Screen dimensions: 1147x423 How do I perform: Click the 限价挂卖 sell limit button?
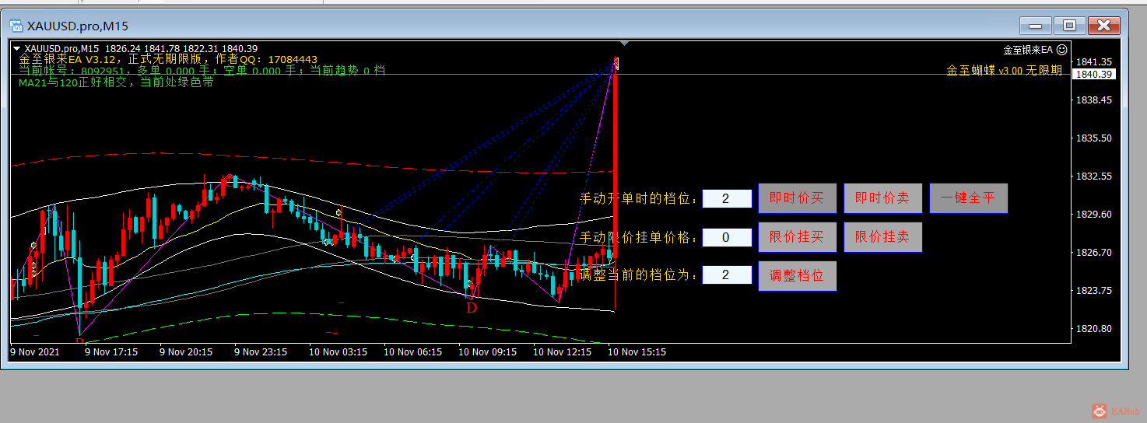tap(882, 237)
